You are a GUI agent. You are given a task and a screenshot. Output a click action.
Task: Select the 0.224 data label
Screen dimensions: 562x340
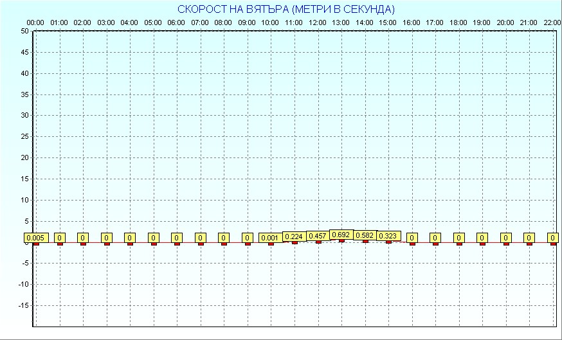tap(294, 237)
